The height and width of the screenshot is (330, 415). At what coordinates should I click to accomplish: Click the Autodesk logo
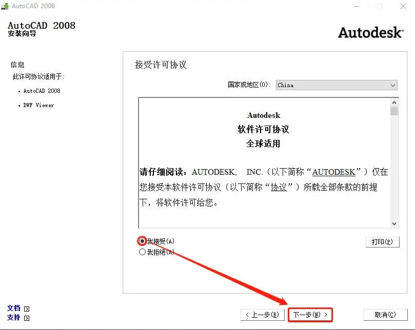click(x=371, y=32)
